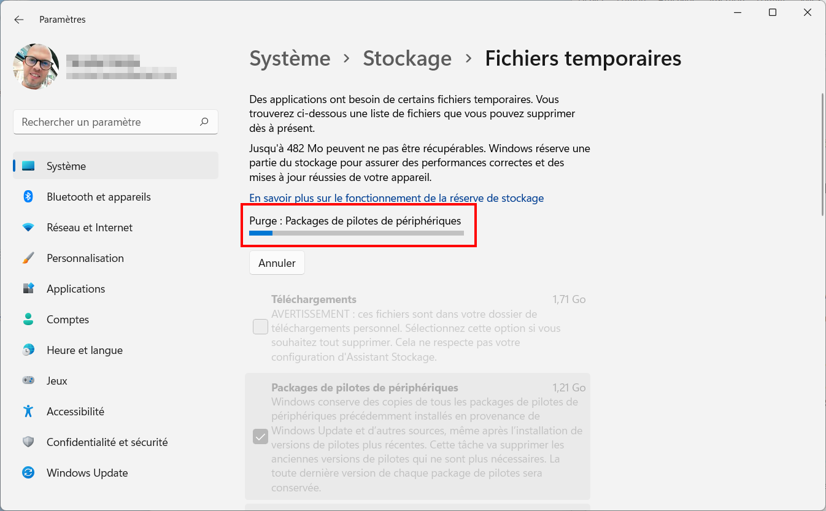The image size is (826, 511).
Task: Open the Applications sidebar icon
Action: point(28,289)
